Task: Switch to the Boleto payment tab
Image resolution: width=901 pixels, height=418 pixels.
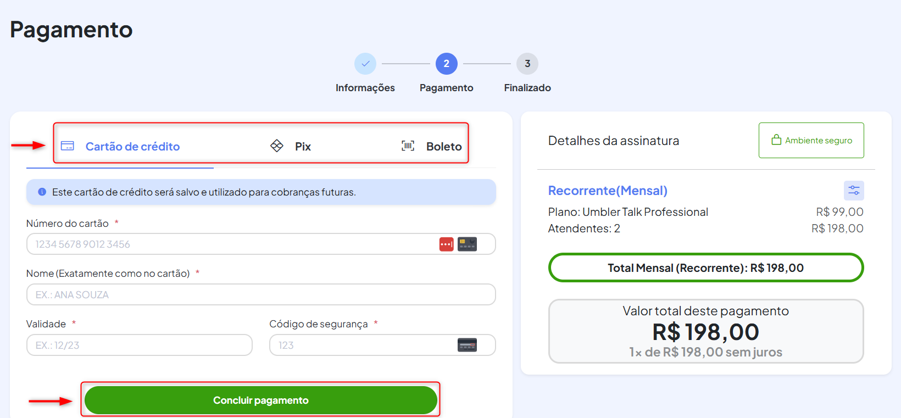Action: [443, 147]
